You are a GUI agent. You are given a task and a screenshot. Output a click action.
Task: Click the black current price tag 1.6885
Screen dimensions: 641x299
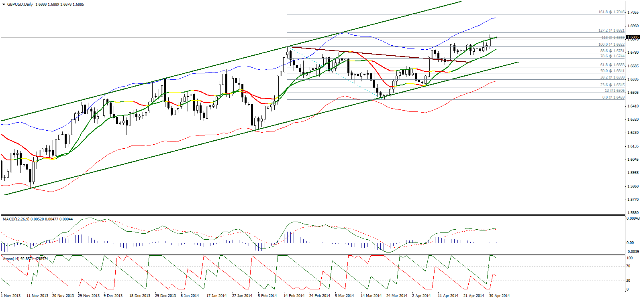(633, 37)
